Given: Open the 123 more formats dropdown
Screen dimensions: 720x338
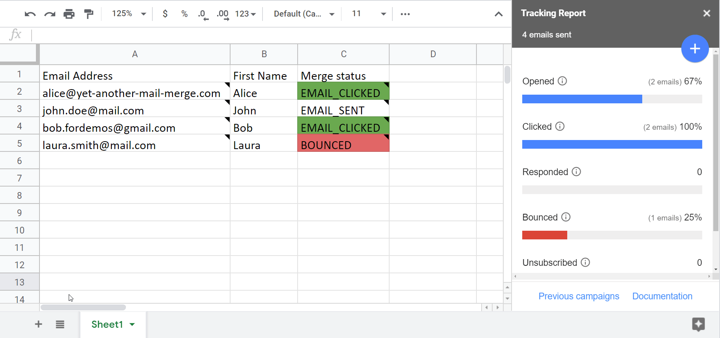Looking at the screenshot, I should (x=246, y=14).
